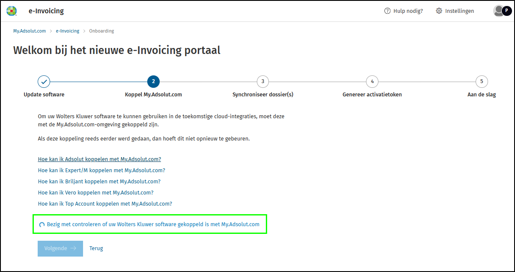Image resolution: width=515 pixels, height=272 pixels.
Task: Click the completed step checkmark circle
Action: pyautogui.click(x=44, y=81)
